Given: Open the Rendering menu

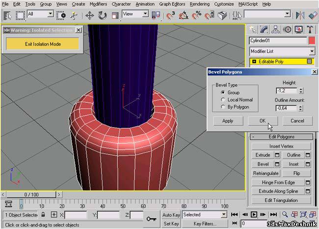Looking at the screenshot, I should pyautogui.click(x=200, y=4).
